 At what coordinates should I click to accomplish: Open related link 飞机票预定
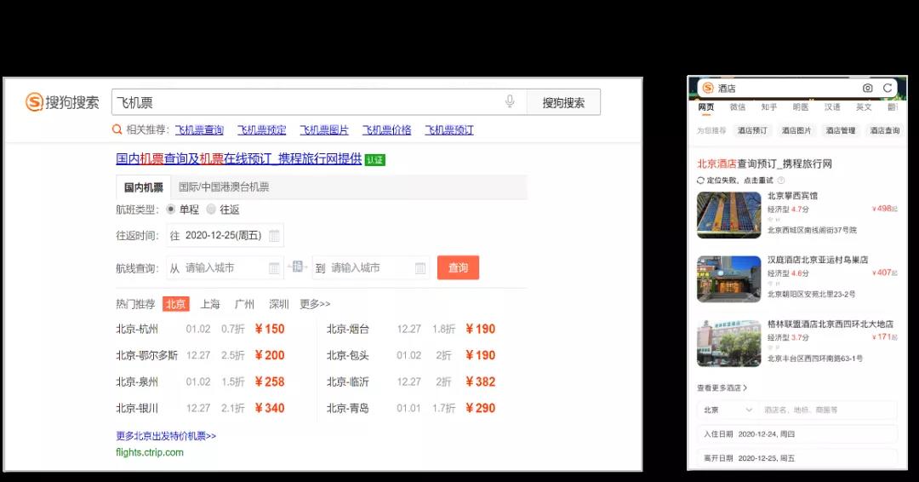(262, 129)
